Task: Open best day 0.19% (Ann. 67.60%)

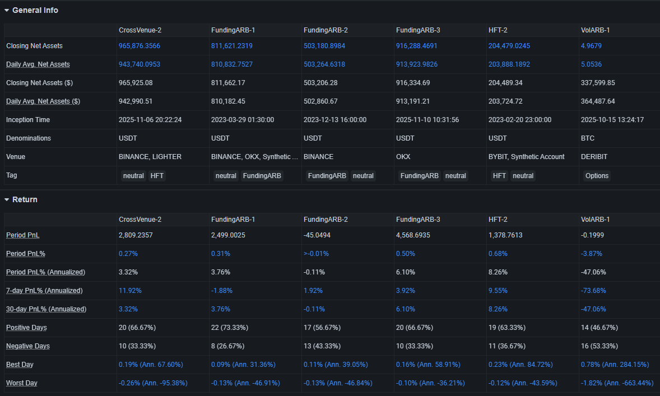Action: pyautogui.click(x=151, y=365)
